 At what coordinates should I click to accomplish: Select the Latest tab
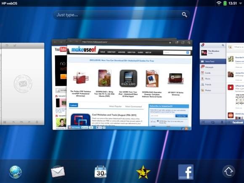(x=74, y=105)
